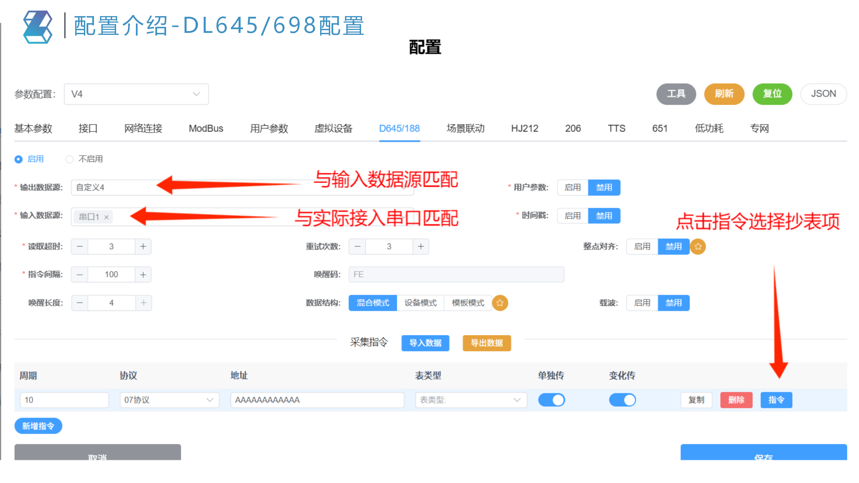
Task: Select the 不启用 radio button
Action: [x=69, y=159]
